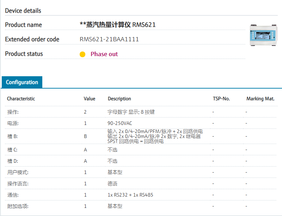Click the Marking Mat. column header
Screen dimensions: 282x216
coord(260,99)
